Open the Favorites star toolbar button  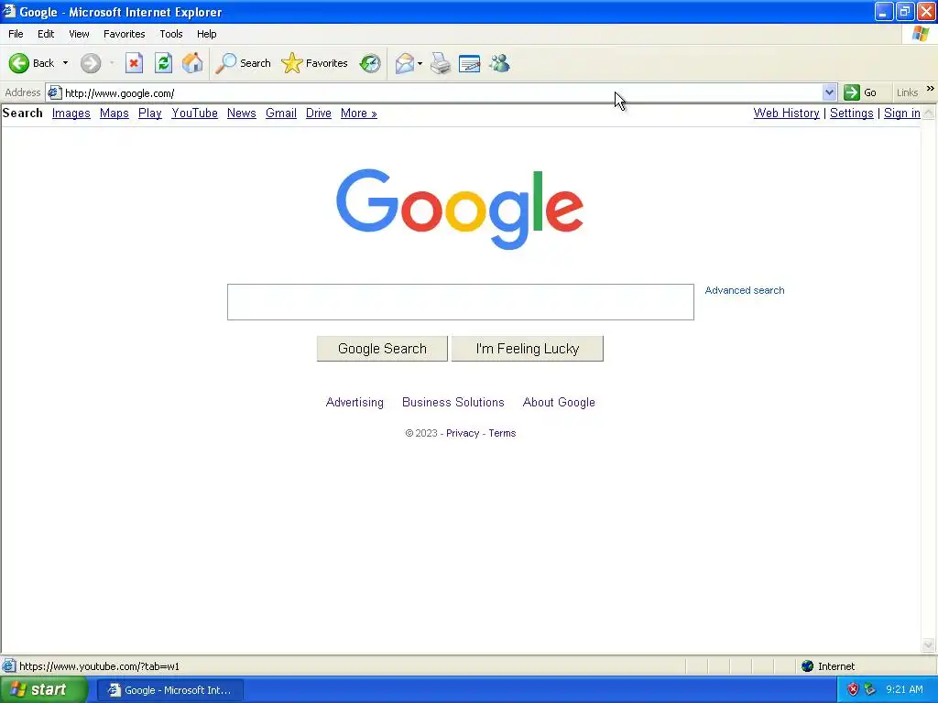tap(315, 63)
